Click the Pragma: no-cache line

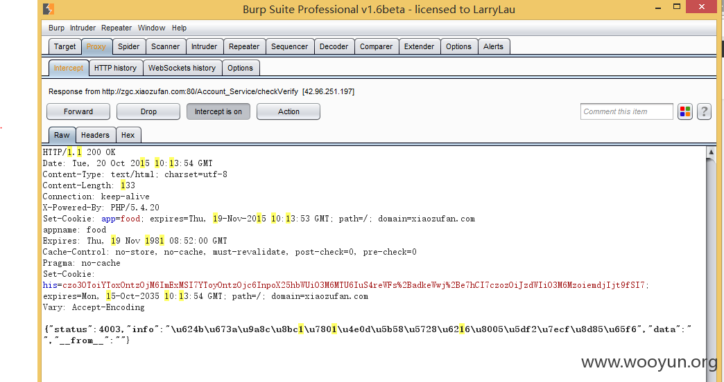click(x=81, y=263)
